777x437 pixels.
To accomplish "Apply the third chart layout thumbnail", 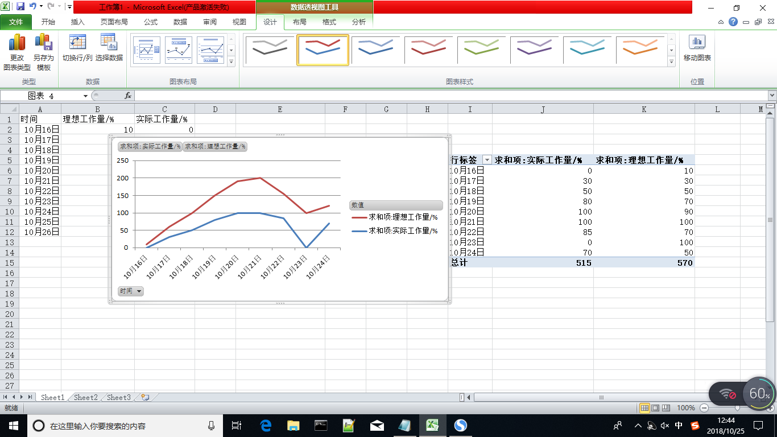I will [x=210, y=50].
